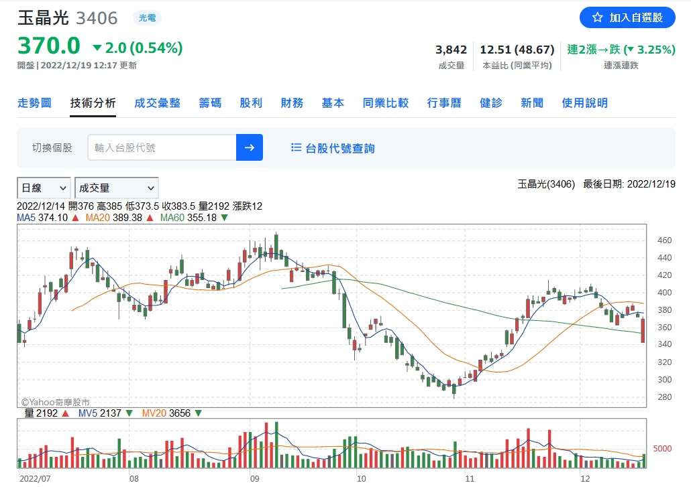Click the 最後日期: 2022/12/19 label

629,184
